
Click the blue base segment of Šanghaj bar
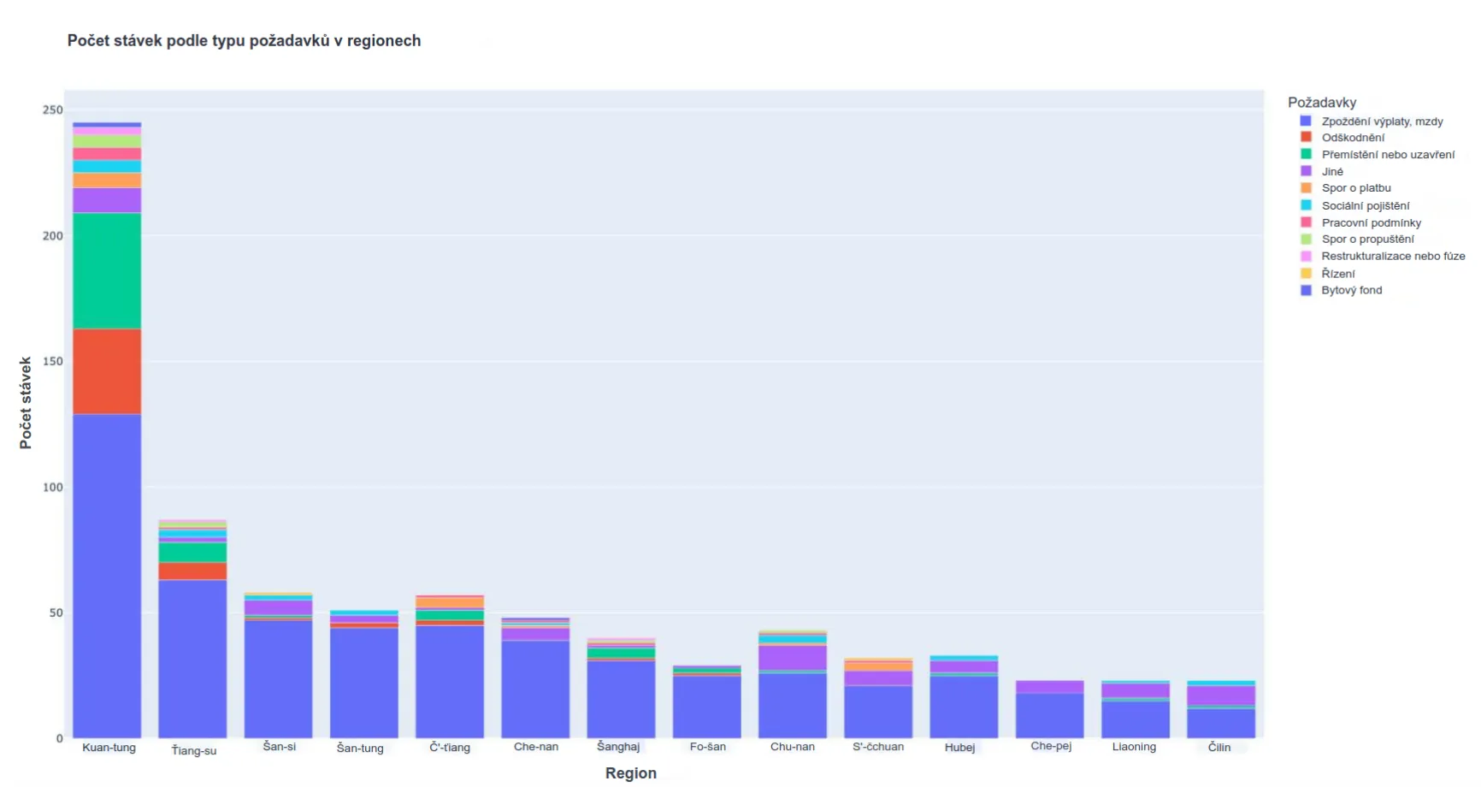pos(621,700)
